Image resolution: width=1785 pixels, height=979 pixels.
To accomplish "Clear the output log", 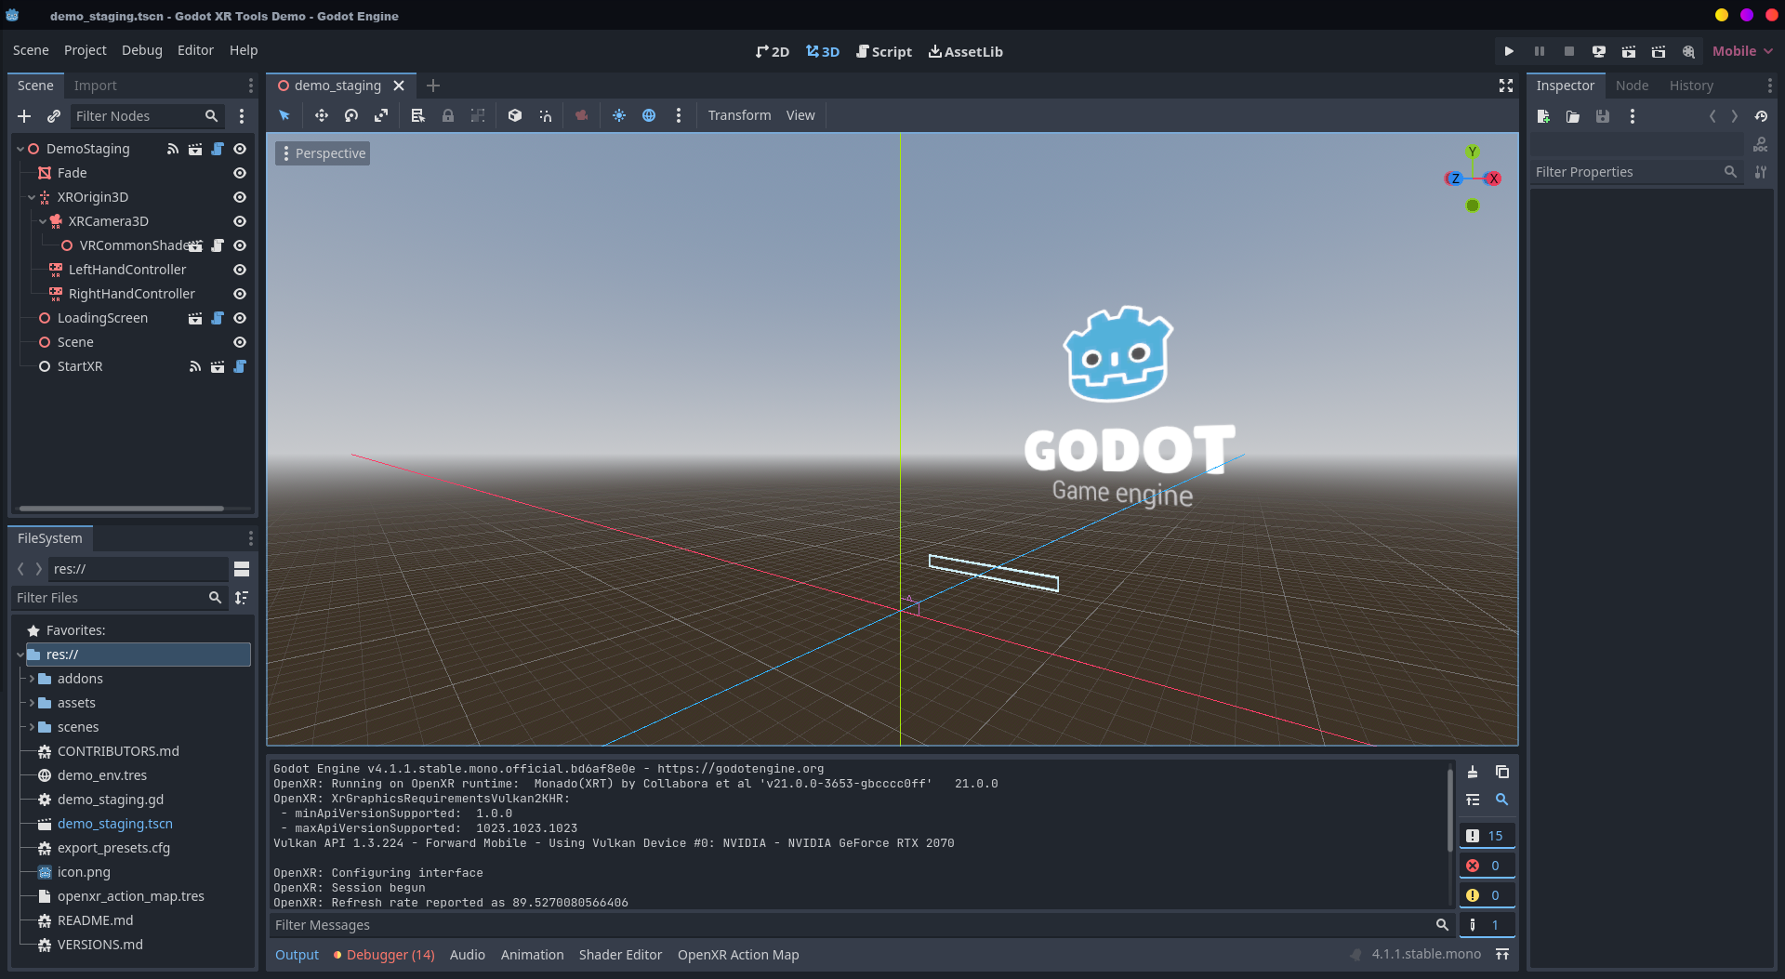I will point(1473,772).
